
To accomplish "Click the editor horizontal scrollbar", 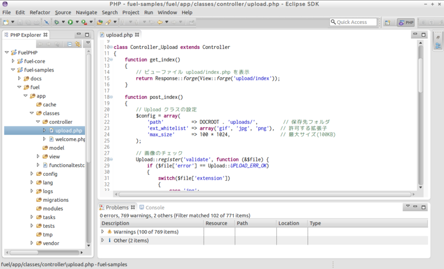I will coord(265,194).
